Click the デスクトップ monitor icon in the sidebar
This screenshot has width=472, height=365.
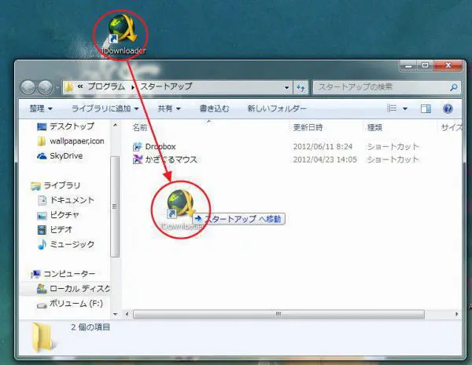coord(42,127)
